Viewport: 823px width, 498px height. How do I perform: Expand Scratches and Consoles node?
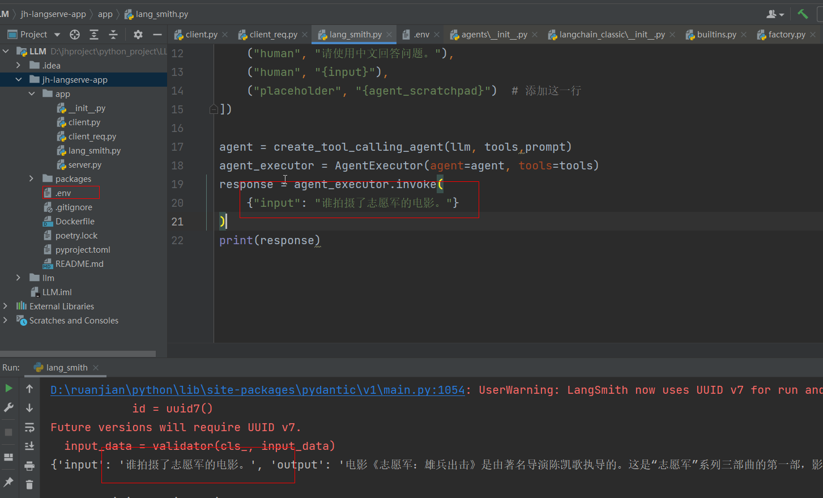[x=6, y=320]
